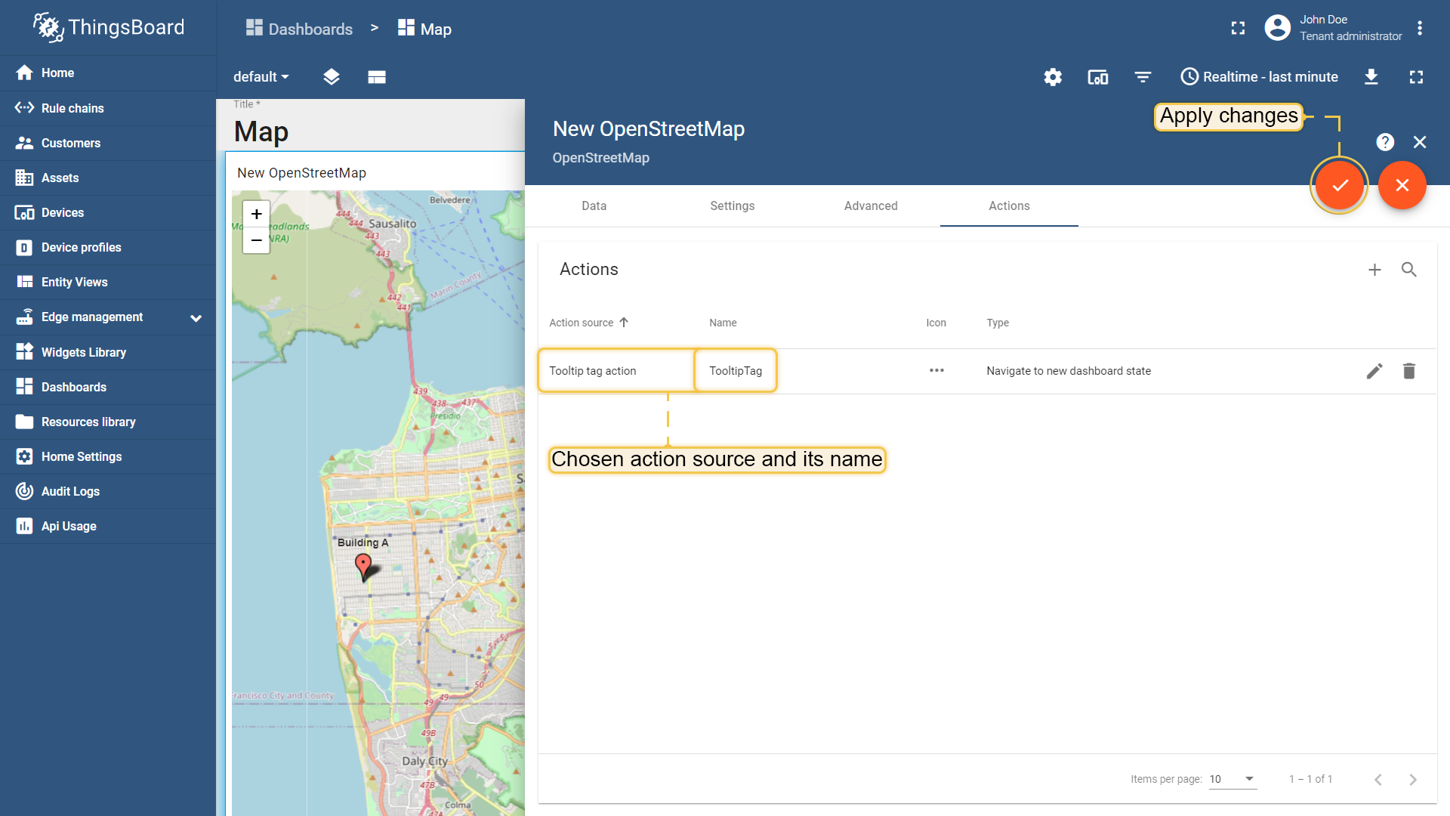Go to Customers page
This screenshot has width=1450, height=816.
[x=107, y=143]
